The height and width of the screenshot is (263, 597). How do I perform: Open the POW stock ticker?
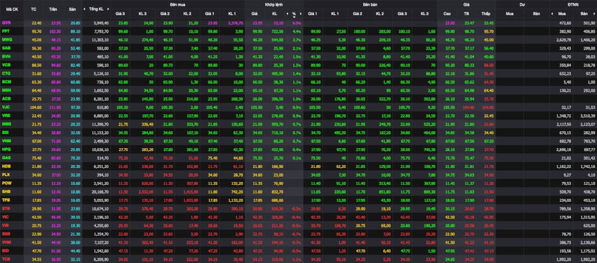(x=6, y=183)
